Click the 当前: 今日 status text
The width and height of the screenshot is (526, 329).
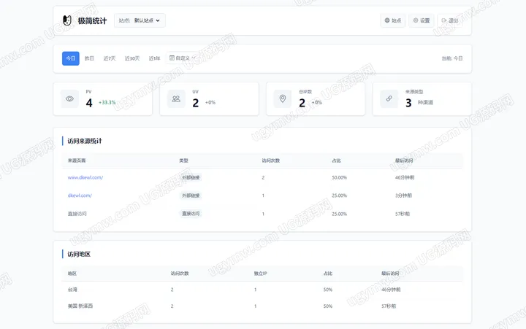click(452, 58)
